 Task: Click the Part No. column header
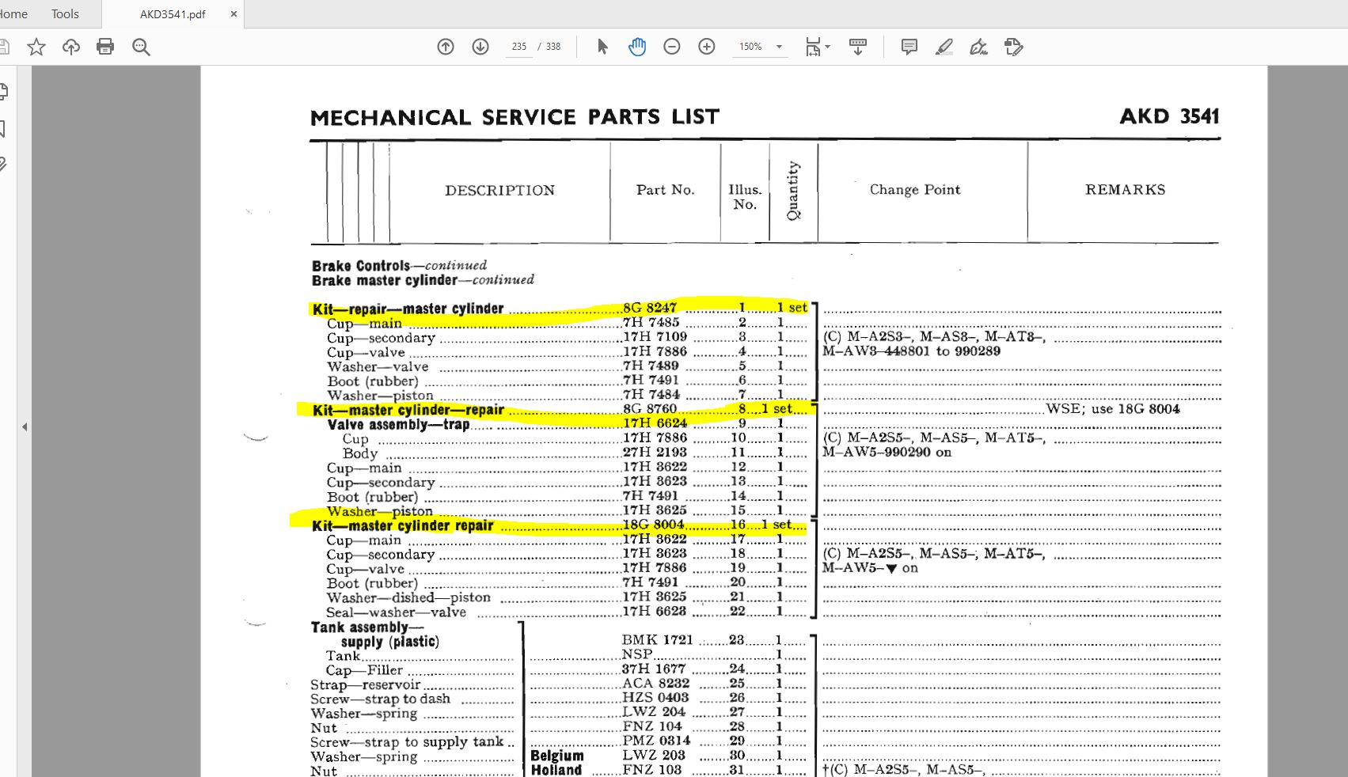(x=665, y=190)
